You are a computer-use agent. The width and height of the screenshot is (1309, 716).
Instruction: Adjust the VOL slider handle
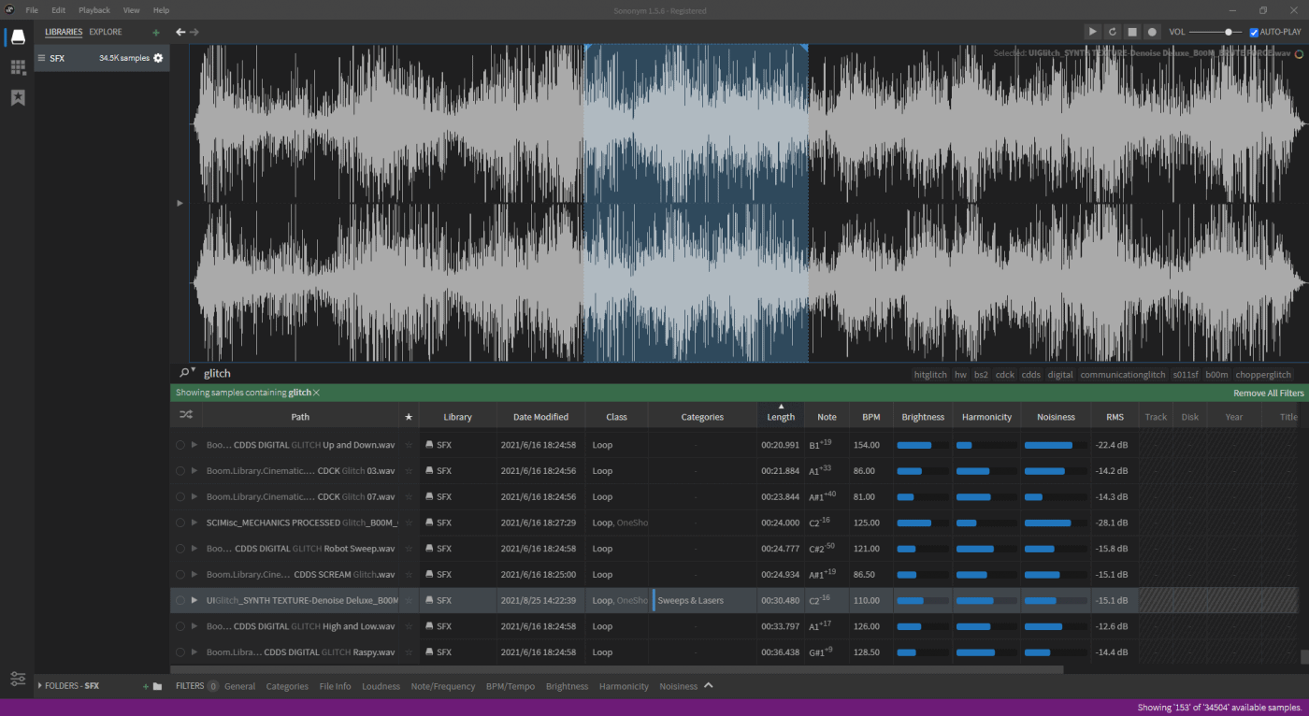tap(1229, 32)
